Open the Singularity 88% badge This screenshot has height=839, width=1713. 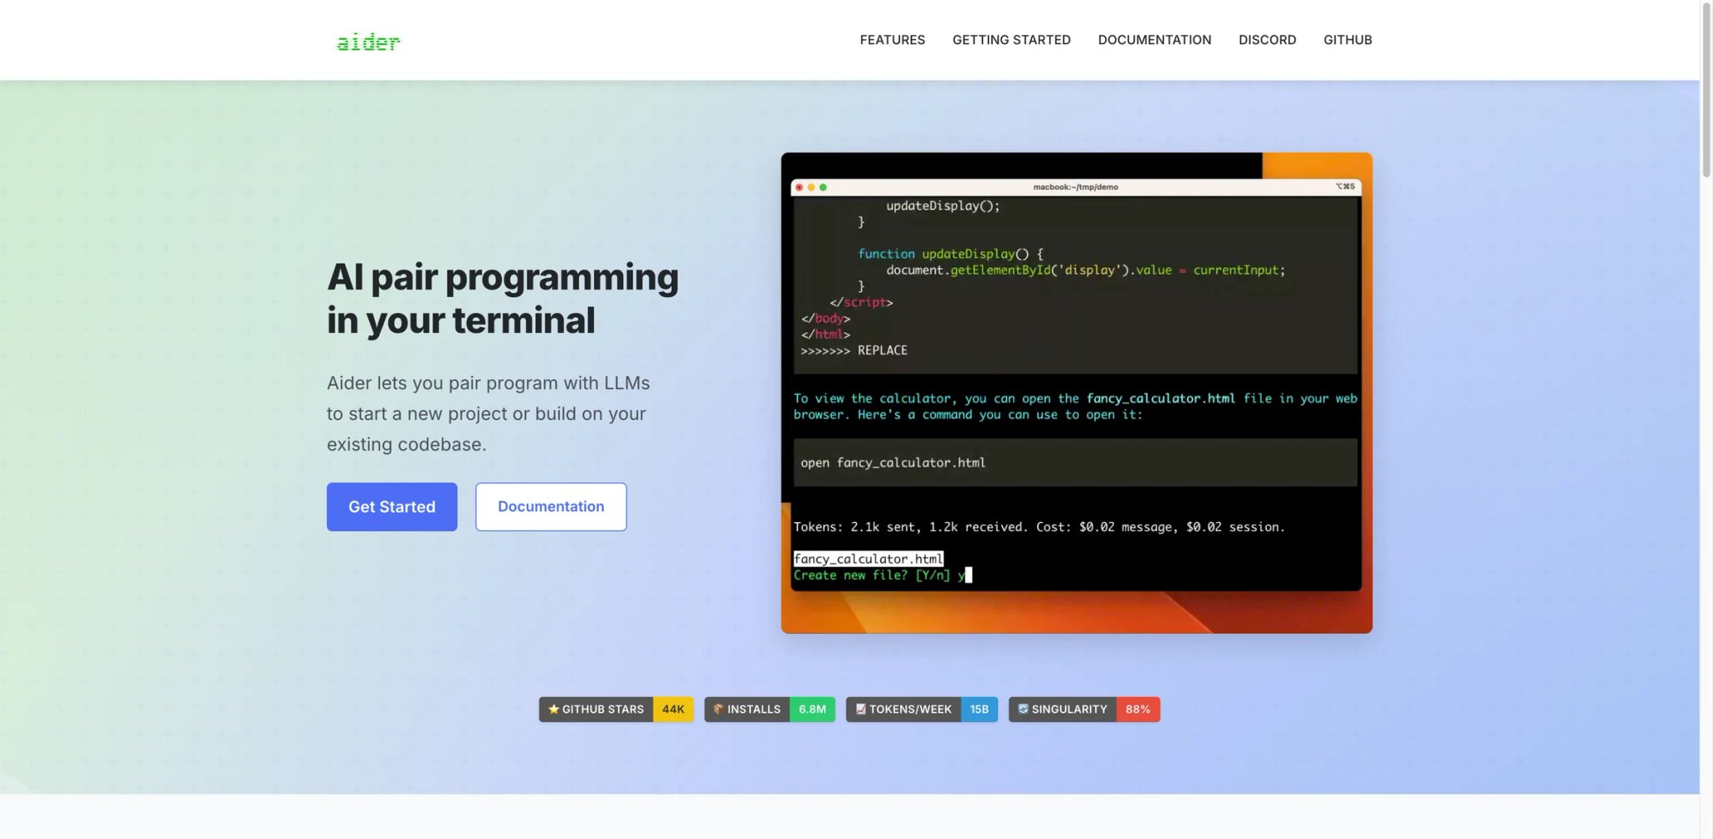click(x=1084, y=709)
